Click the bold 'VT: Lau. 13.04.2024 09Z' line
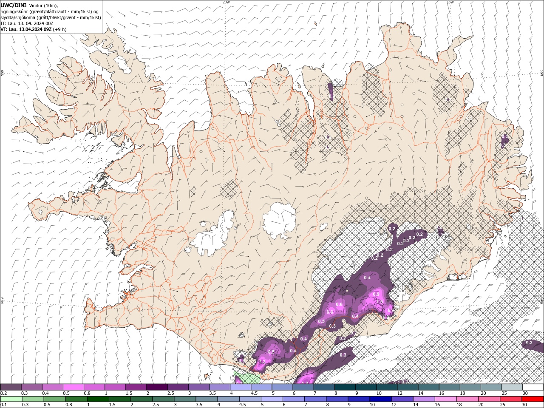544x408 pixels. click(26, 29)
